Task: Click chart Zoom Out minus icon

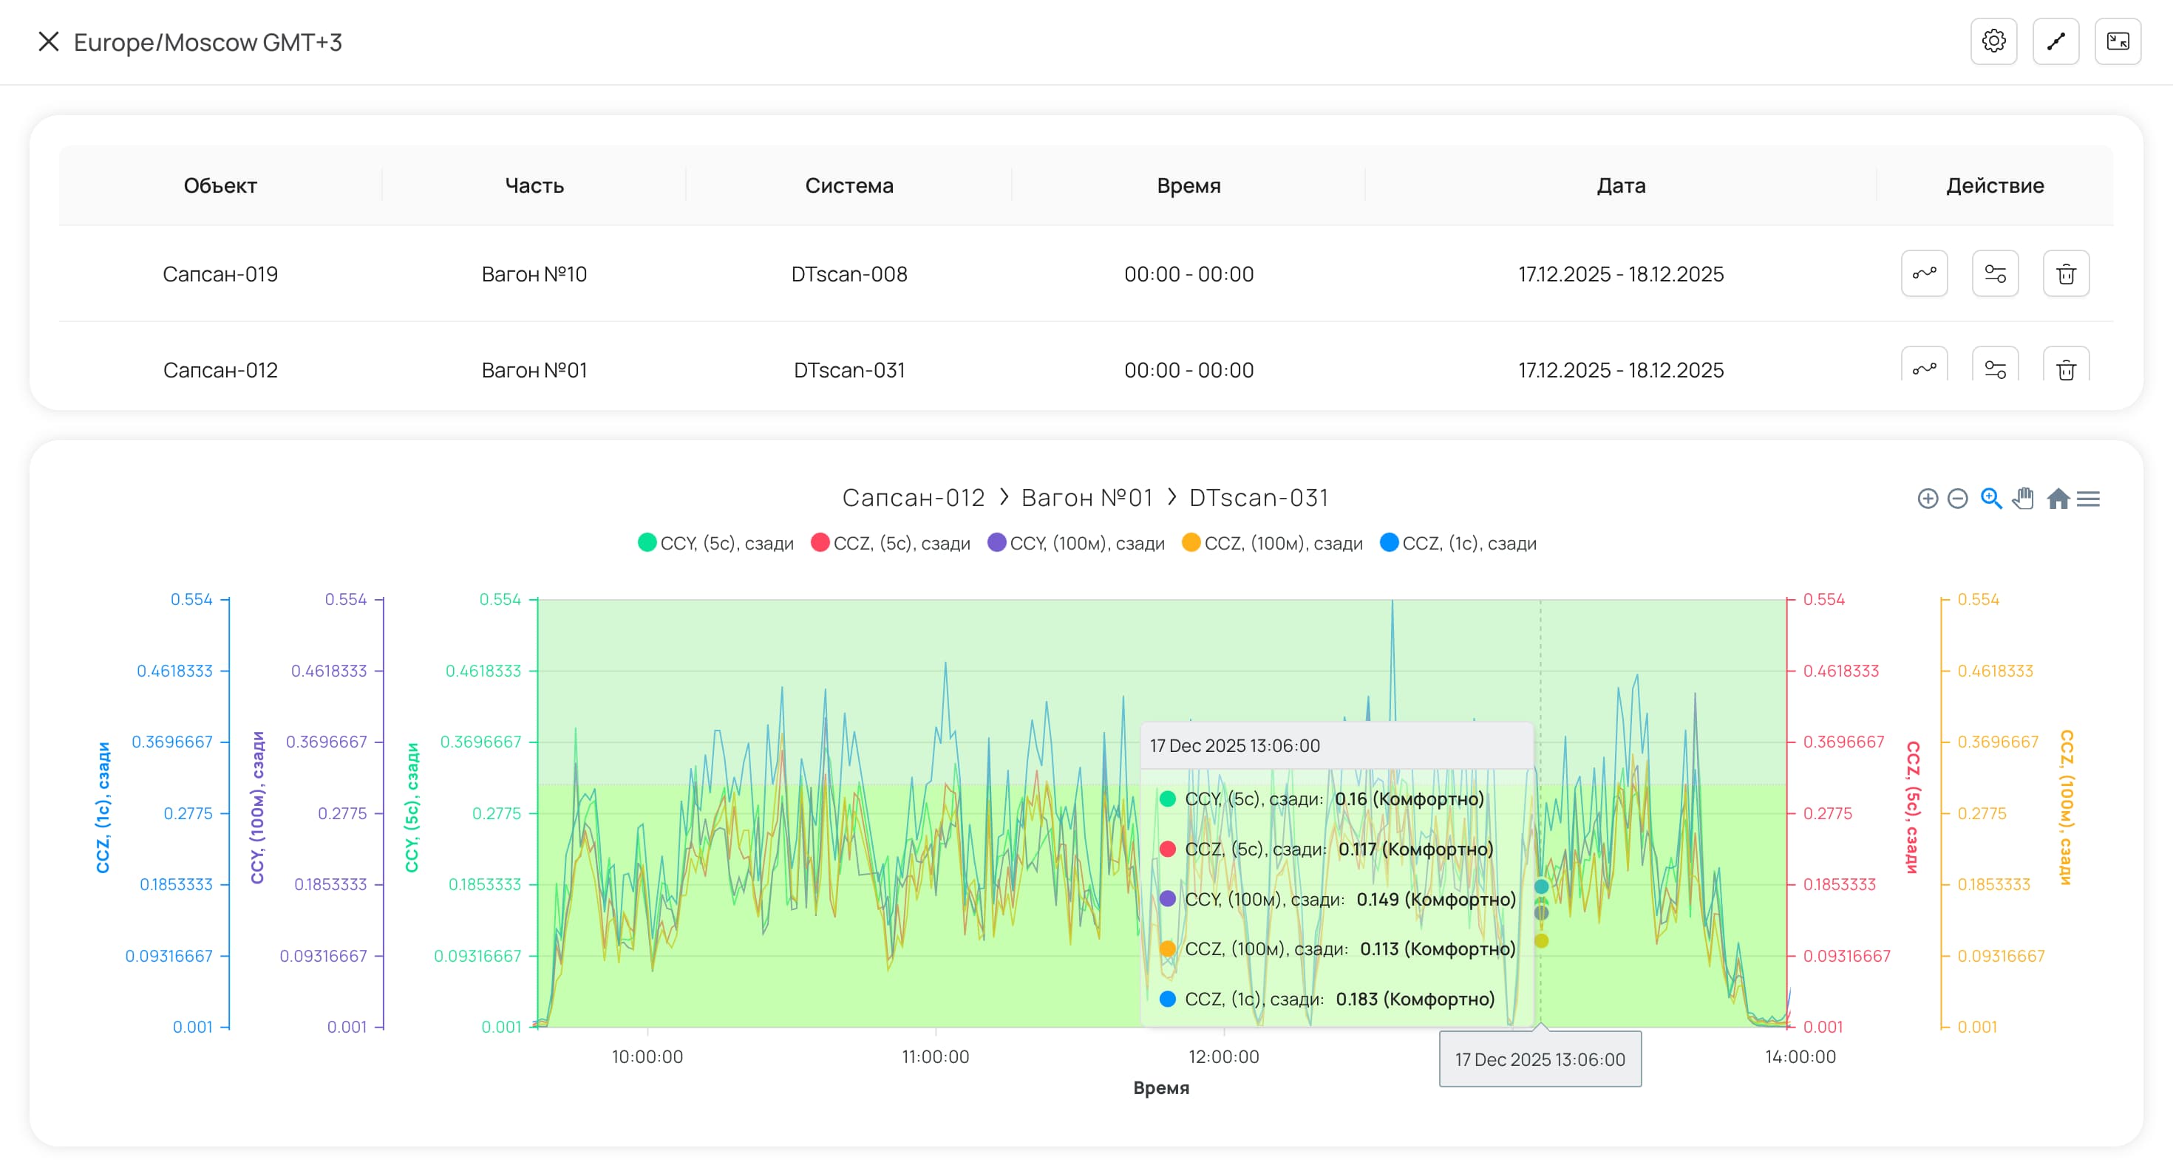Action: [x=1958, y=498]
